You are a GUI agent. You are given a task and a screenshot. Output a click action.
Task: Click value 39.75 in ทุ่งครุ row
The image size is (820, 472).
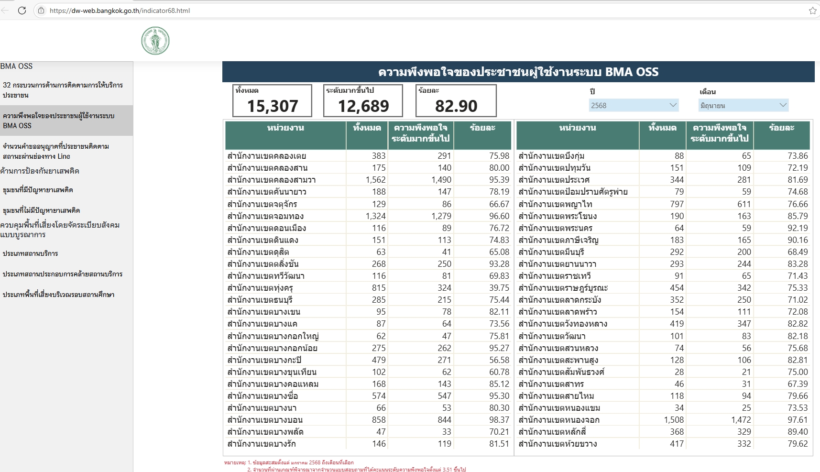[x=499, y=288]
